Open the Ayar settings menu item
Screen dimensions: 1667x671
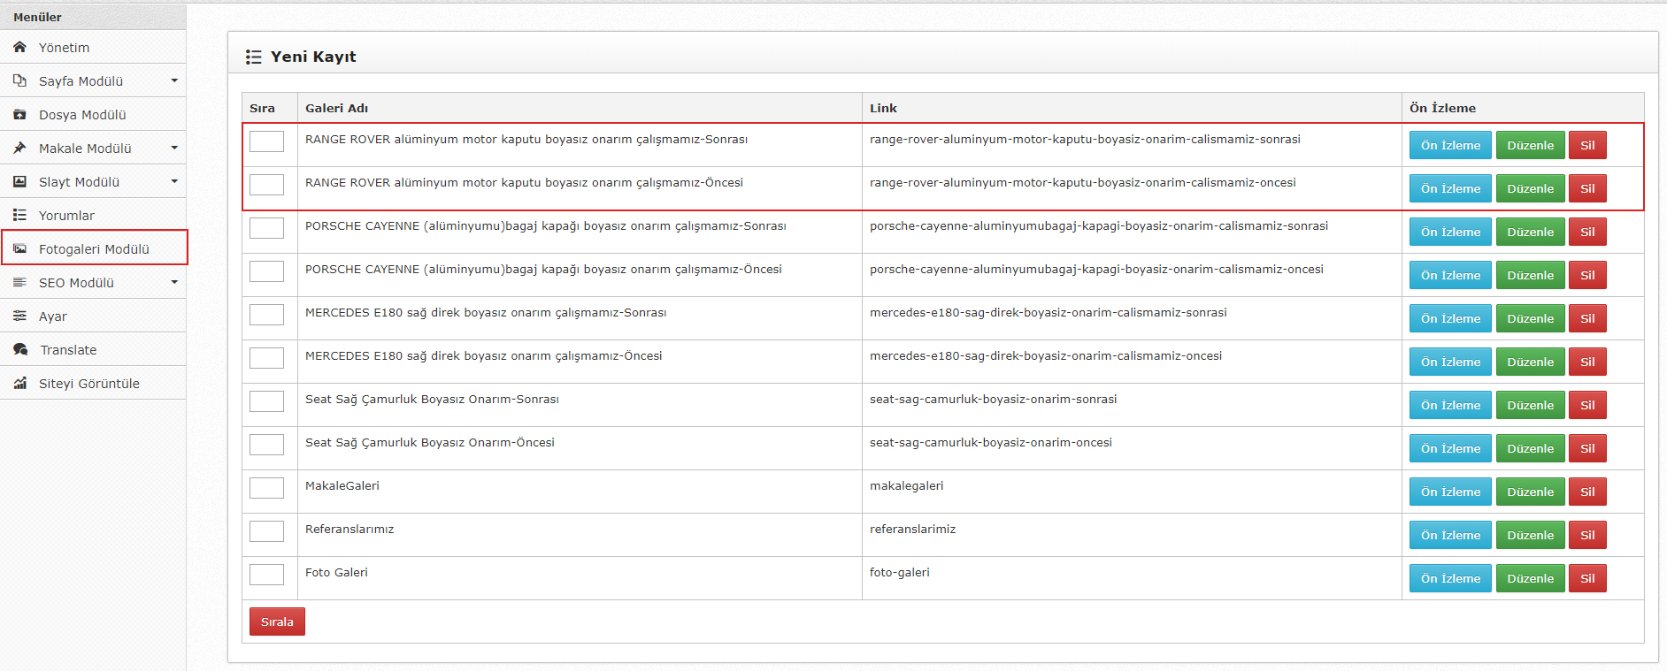coord(93,316)
